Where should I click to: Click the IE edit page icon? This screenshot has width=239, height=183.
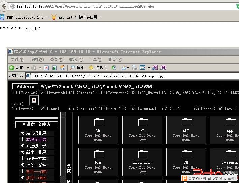(x=143, y=68)
